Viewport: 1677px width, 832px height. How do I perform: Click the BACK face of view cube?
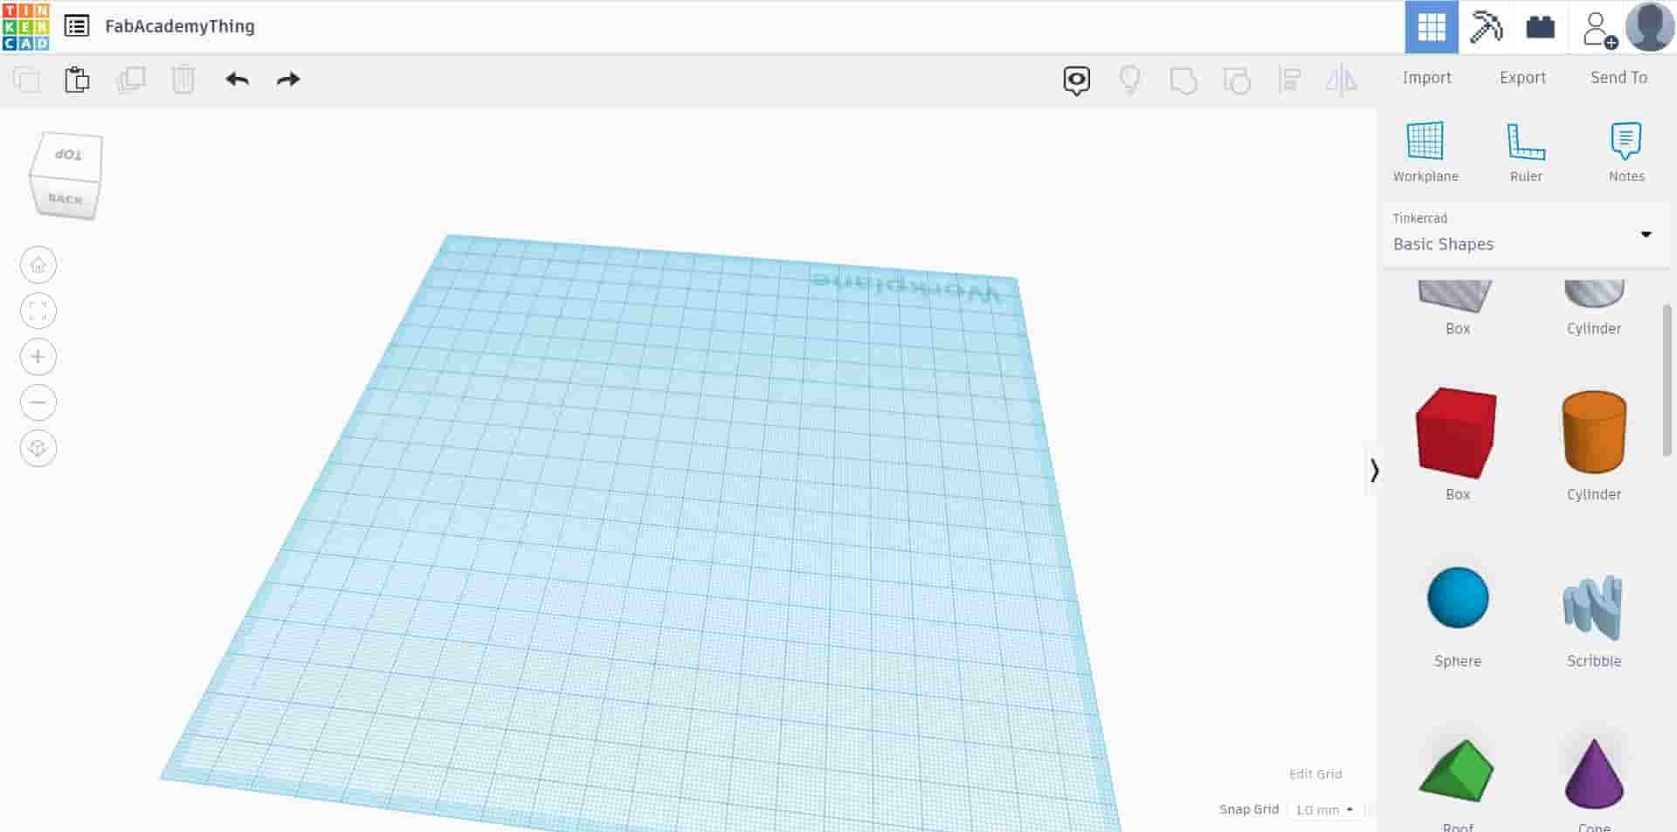point(66,198)
